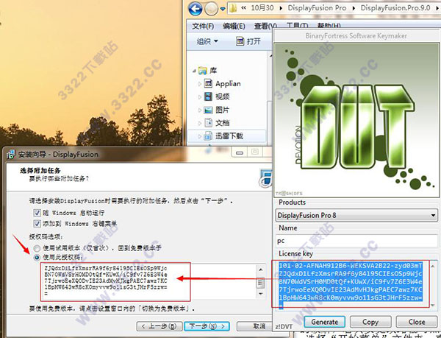Image resolution: width=441 pixels, height=338 pixels.
Task: Click the Explorer back navigation arrow
Action: [196, 9]
